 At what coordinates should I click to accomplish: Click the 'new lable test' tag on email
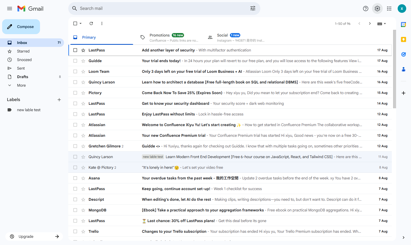(153, 157)
